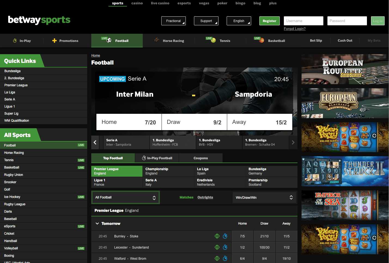Click the Log in button

pos(378,21)
